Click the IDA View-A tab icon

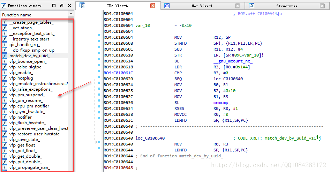click(82, 6)
